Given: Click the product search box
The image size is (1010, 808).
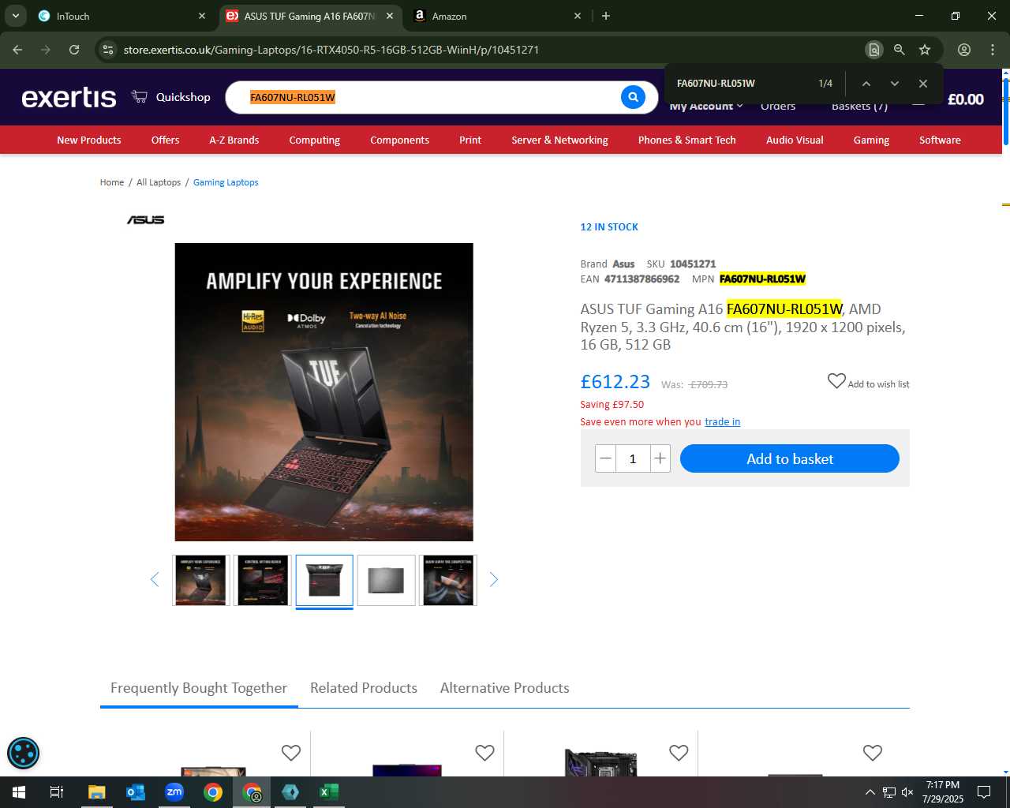Looking at the screenshot, I should (432, 97).
